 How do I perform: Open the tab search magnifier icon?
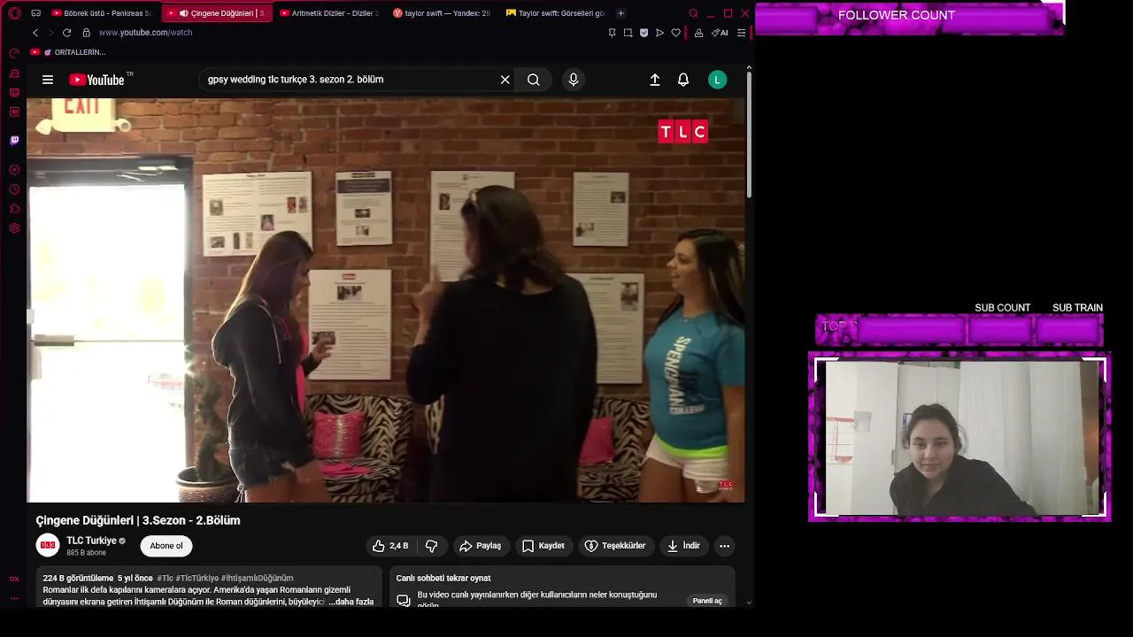click(x=693, y=13)
